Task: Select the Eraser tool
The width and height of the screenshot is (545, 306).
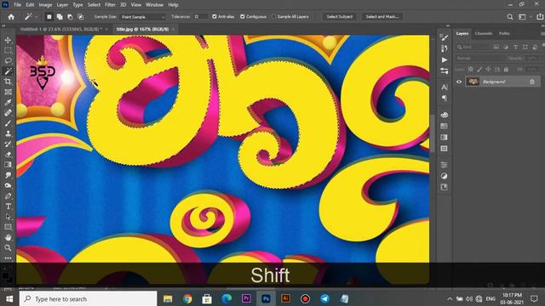Action: [8, 155]
